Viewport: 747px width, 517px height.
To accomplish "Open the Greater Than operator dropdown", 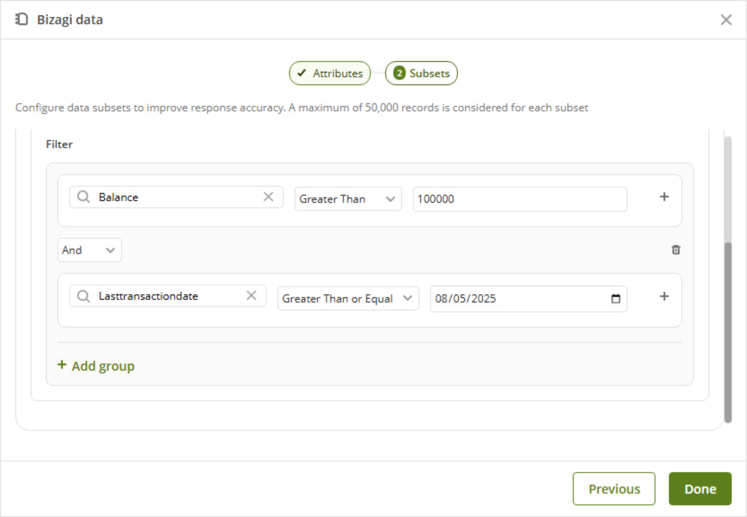I will 348,199.
